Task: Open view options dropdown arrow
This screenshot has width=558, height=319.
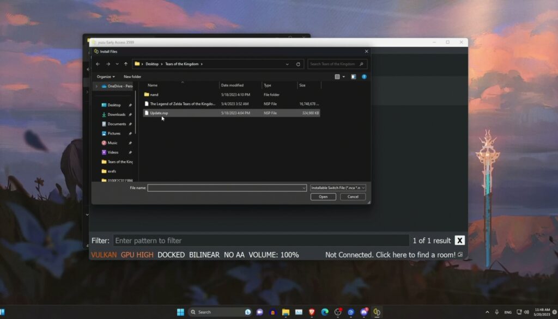Action: coord(343,76)
